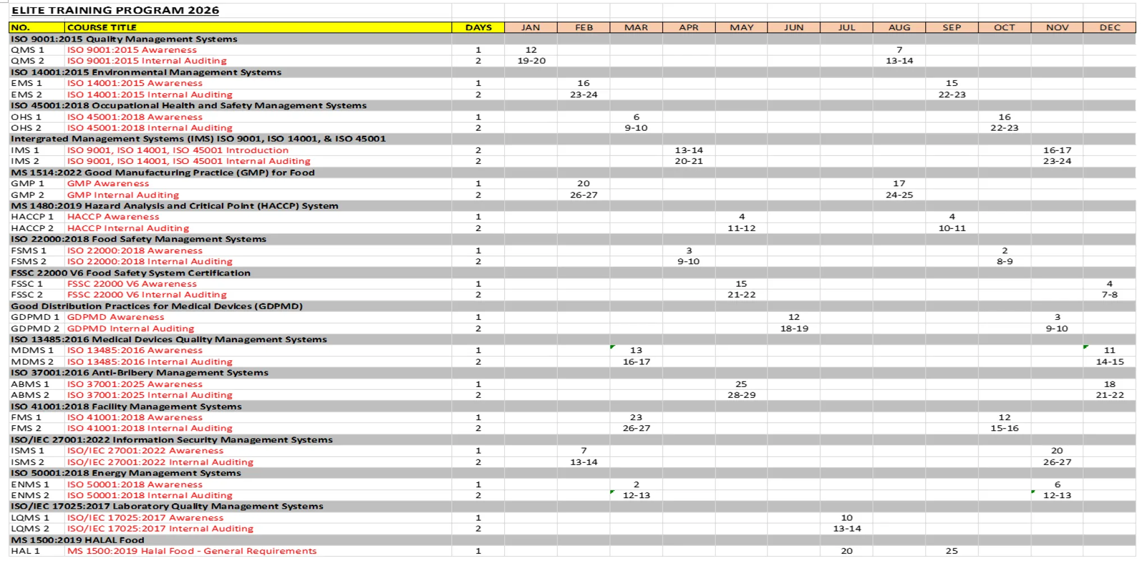Select FSSC 22000 V6 Awareness course
1147x561 pixels.
(132, 284)
